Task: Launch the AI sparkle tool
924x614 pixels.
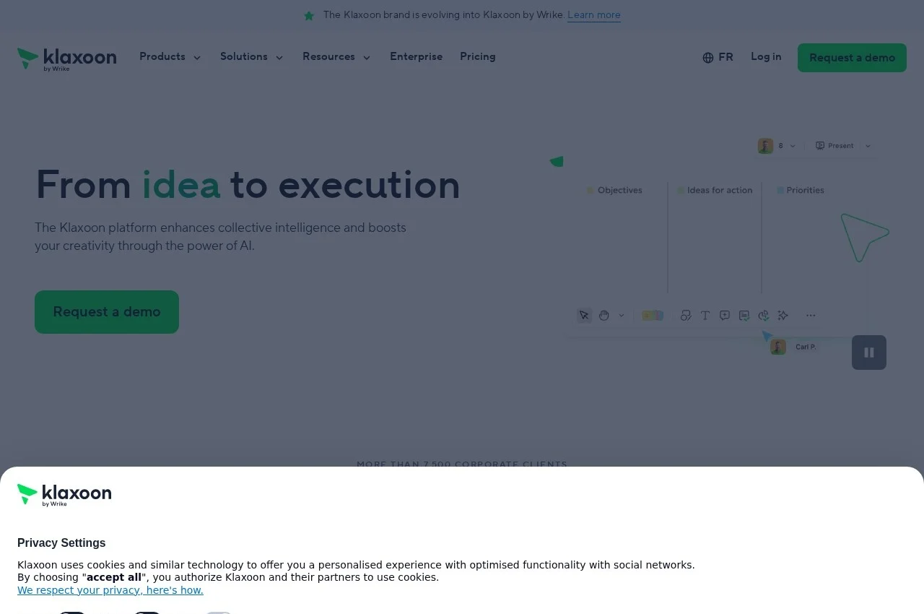Action: coord(783,316)
